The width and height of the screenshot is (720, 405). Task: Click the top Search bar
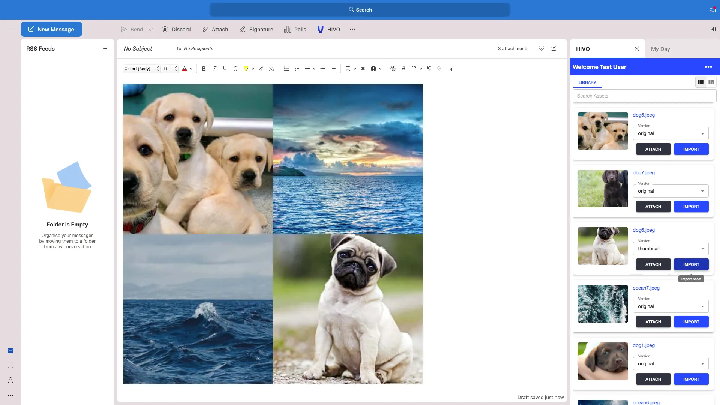click(x=360, y=10)
